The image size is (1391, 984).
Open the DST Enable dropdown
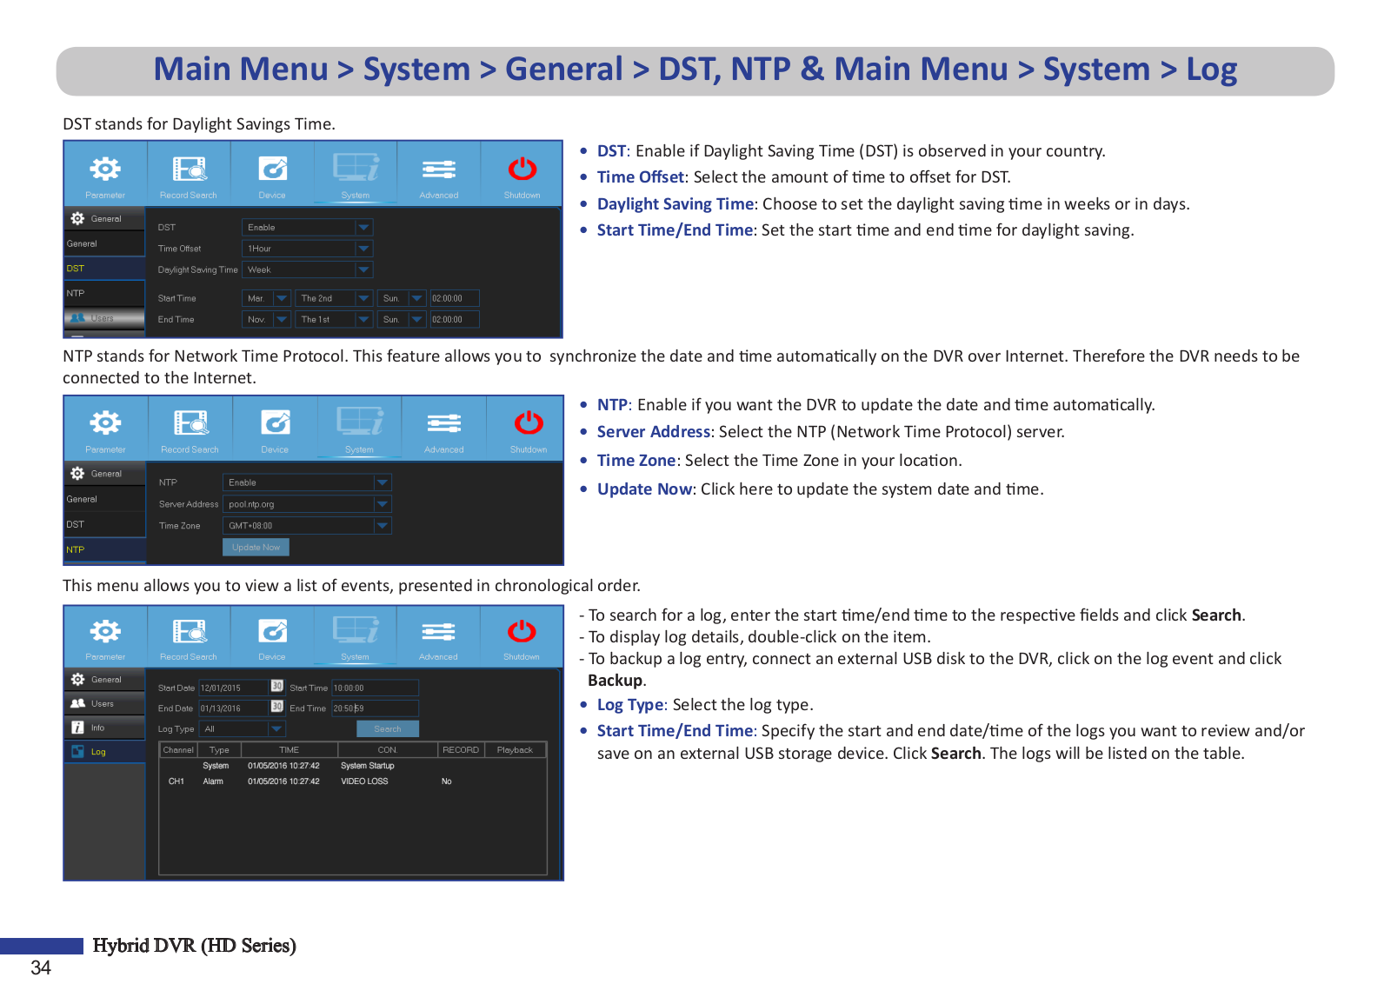307,227
